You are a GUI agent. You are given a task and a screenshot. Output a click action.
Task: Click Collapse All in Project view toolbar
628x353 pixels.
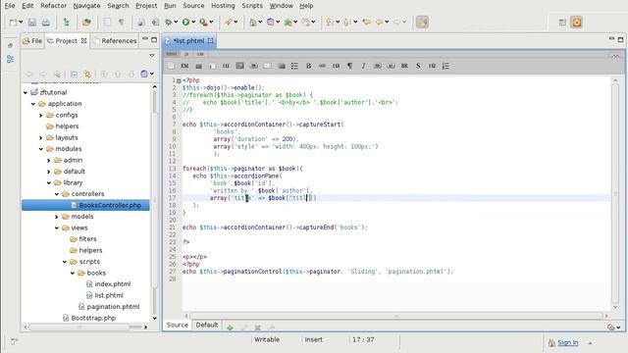click(75, 75)
